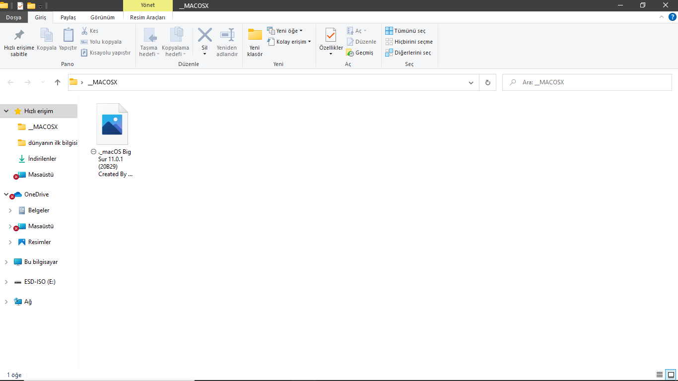Select OneDrive in navigation pane
The image size is (678, 381).
[36, 194]
